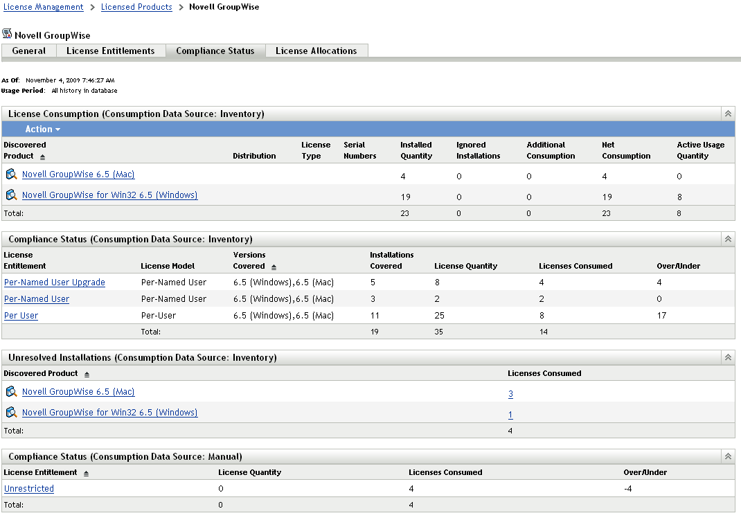741x520 pixels.
Task: Open GroupWise for Win32 6.5 link in License Consumption
Action: pos(109,195)
